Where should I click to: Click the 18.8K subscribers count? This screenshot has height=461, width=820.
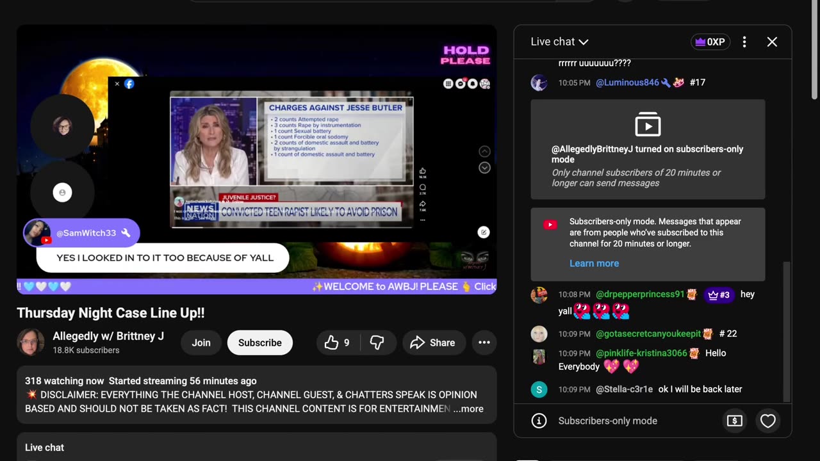pos(86,350)
